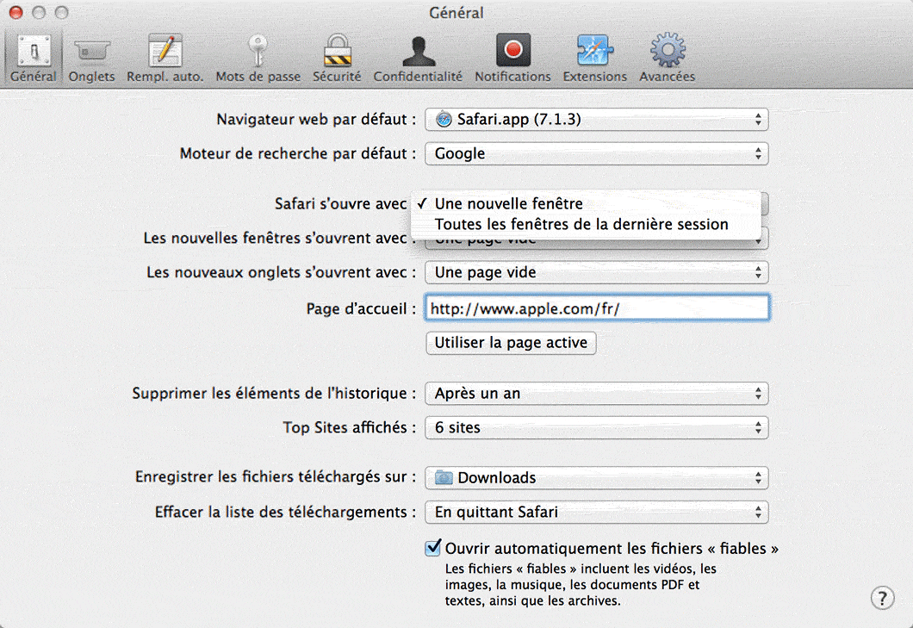Open Confidentialité preferences pane
The height and width of the screenshot is (628, 913).
pos(418,59)
